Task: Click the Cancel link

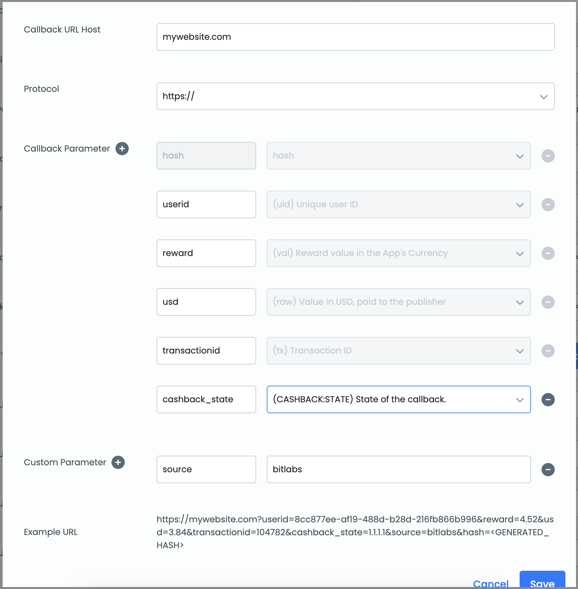Action: [x=491, y=584]
